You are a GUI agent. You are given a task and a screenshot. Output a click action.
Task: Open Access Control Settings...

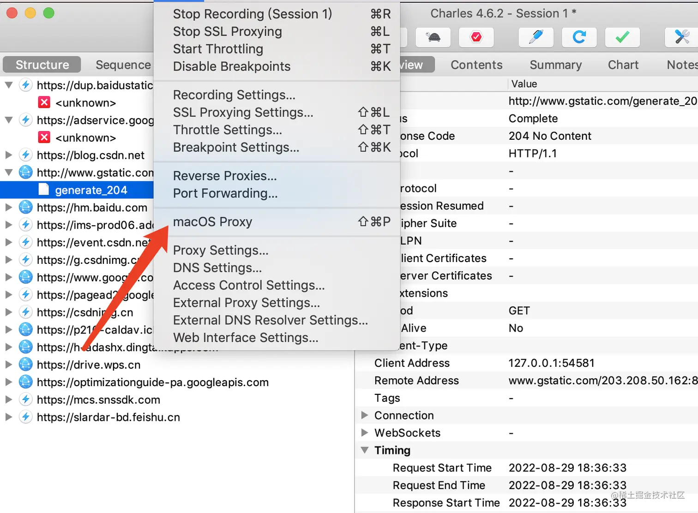277,285
